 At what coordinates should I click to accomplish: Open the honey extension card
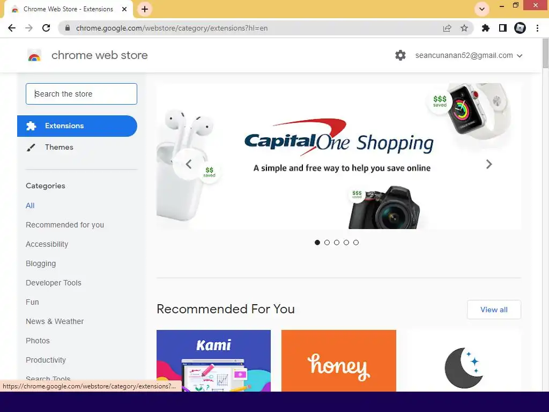[339, 360]
